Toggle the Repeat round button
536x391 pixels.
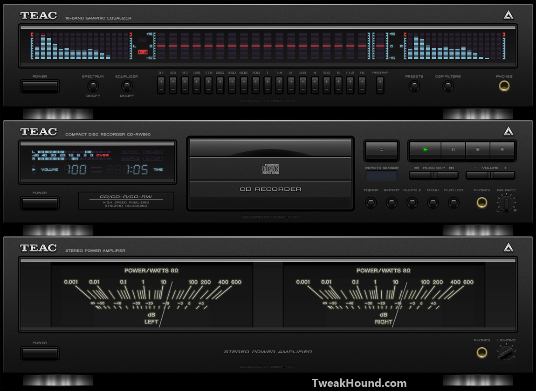coord(392,203)
